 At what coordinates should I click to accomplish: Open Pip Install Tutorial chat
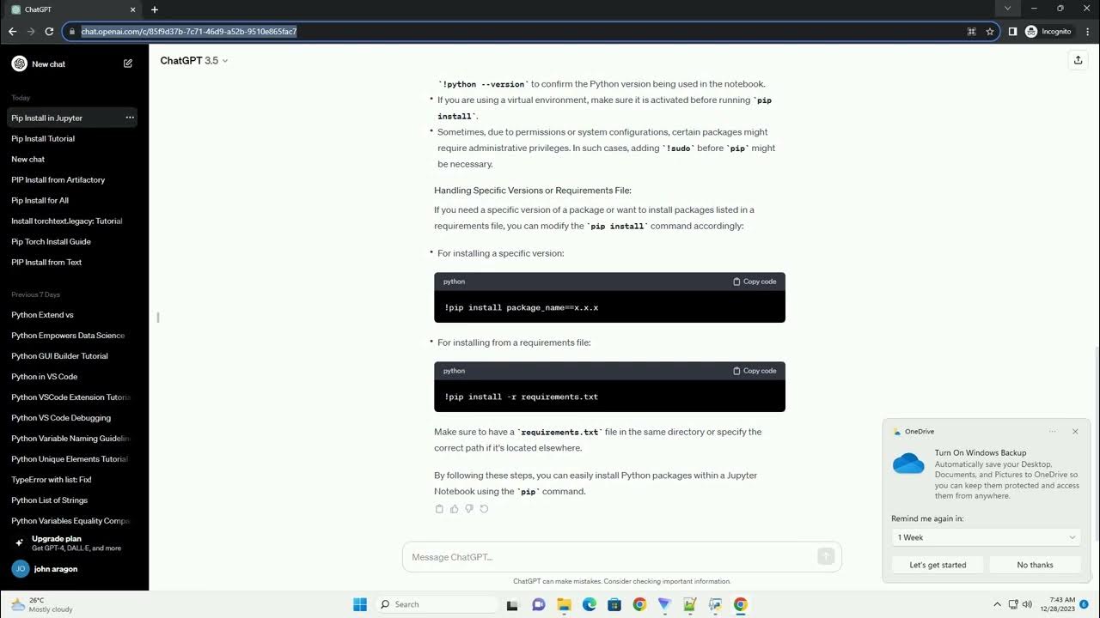point(74,138)
